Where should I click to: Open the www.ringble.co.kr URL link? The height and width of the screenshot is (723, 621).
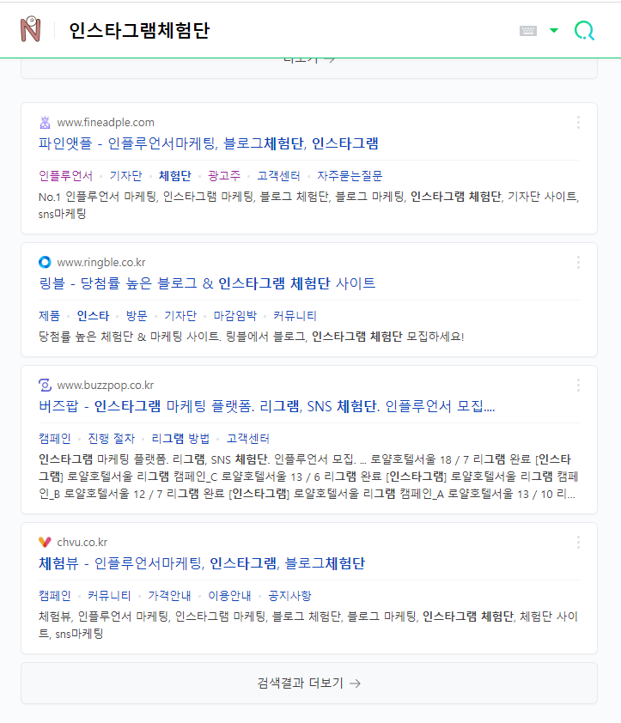[101, 263]
